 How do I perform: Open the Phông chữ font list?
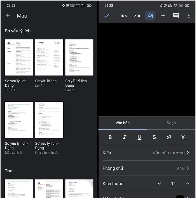coord(147,168)
